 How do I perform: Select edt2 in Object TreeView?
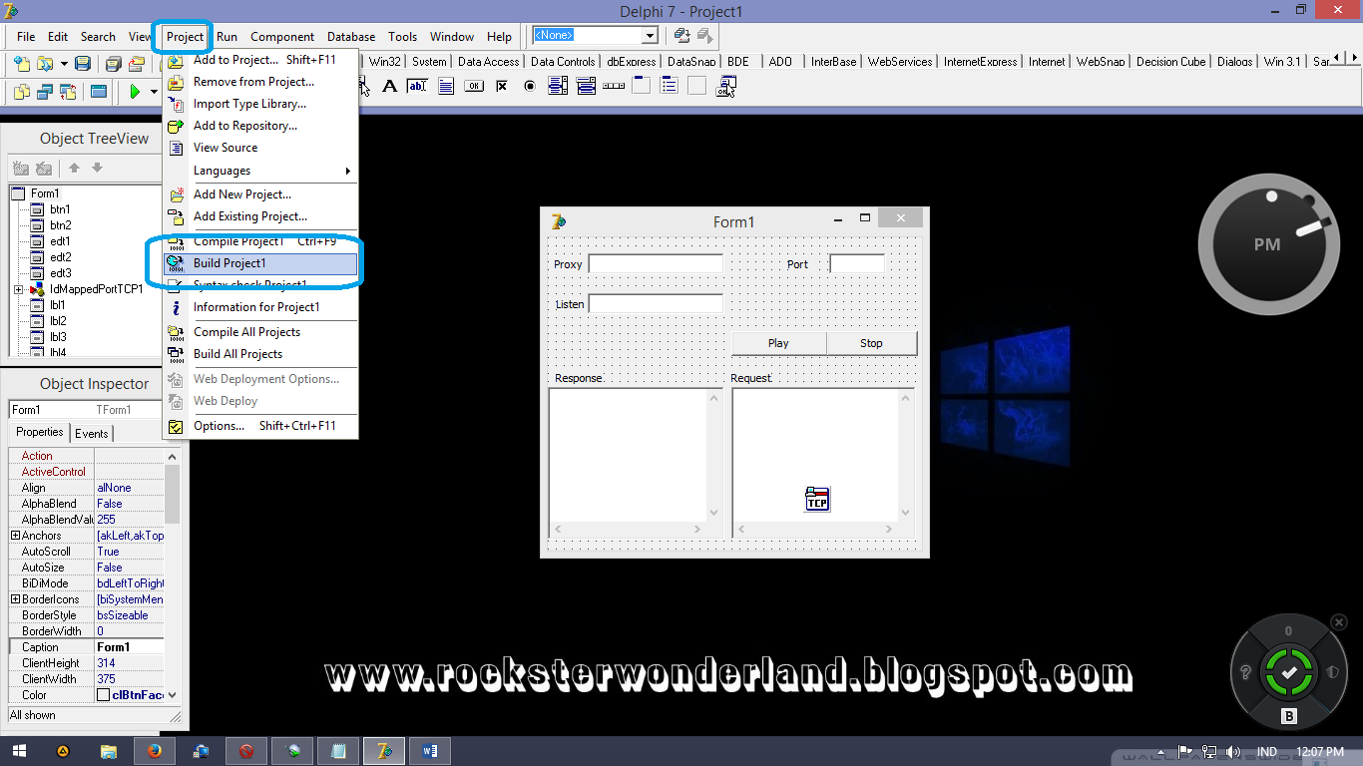[x=60, y=257]
